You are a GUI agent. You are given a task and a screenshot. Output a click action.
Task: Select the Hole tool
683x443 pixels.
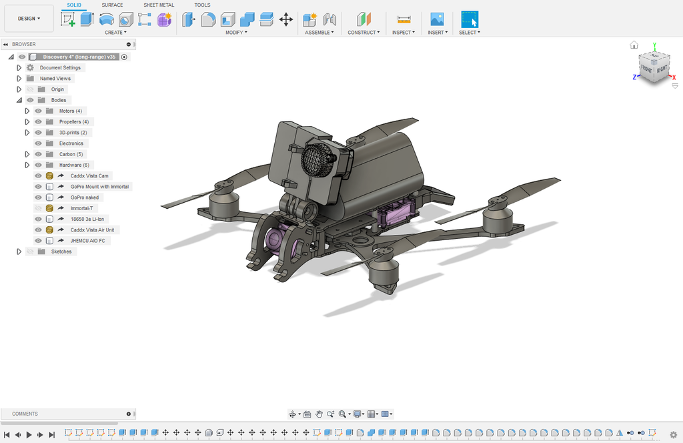[x=126, y=19]
